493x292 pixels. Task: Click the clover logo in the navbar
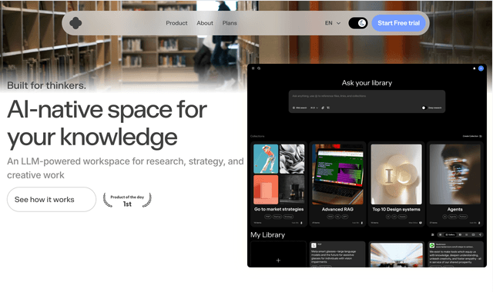click(x=75, y=23)
